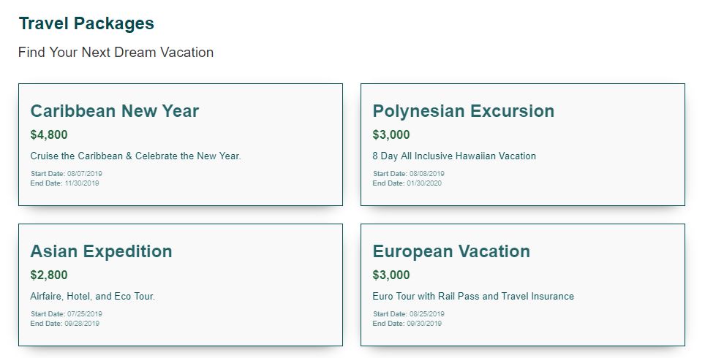
Task: Click the European Vacation end date 09/30/2019
Action: point(424,324)
